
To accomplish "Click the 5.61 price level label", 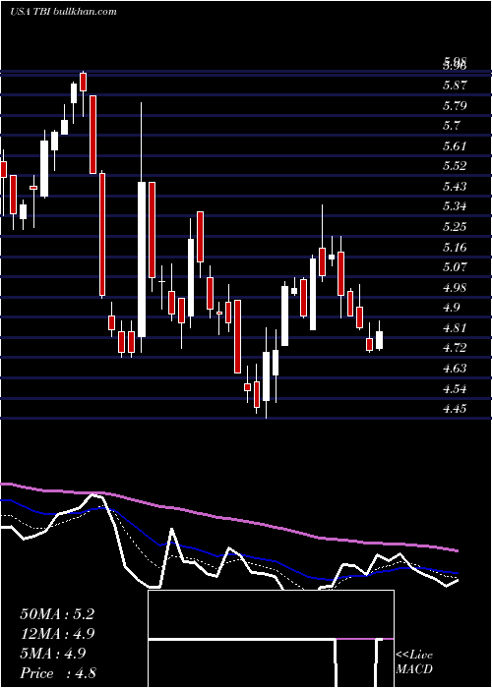I will tap(455, 146).
